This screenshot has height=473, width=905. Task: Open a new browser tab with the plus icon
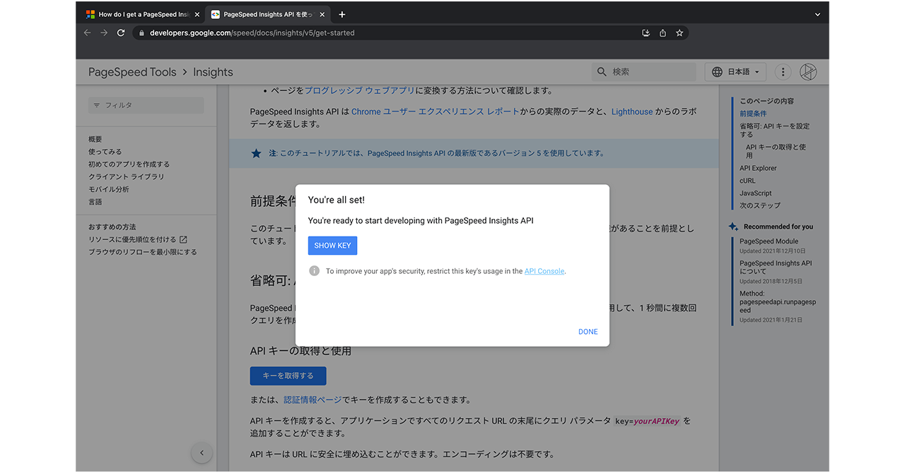pyautogui.click(x=342, y=14)
